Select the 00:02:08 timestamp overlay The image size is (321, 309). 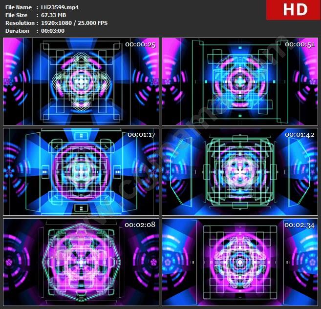(140, 225)
